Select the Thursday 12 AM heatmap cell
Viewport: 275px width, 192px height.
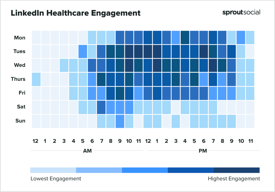36,79
